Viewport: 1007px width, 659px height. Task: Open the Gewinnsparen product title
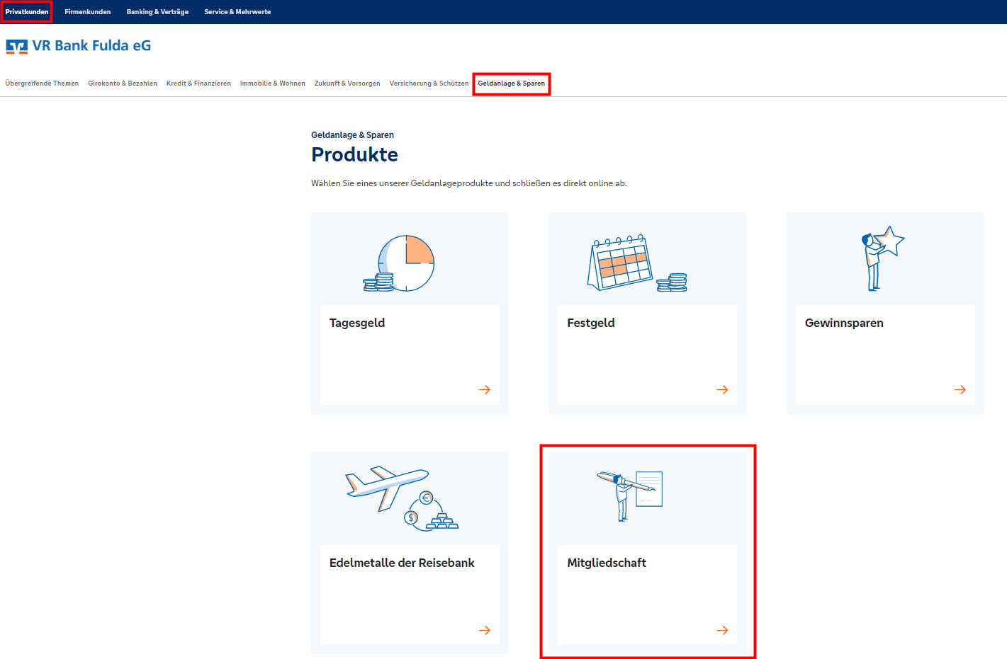pos(844,323)
